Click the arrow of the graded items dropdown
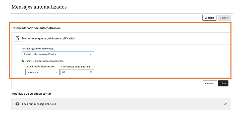 (x=91, y=54)
